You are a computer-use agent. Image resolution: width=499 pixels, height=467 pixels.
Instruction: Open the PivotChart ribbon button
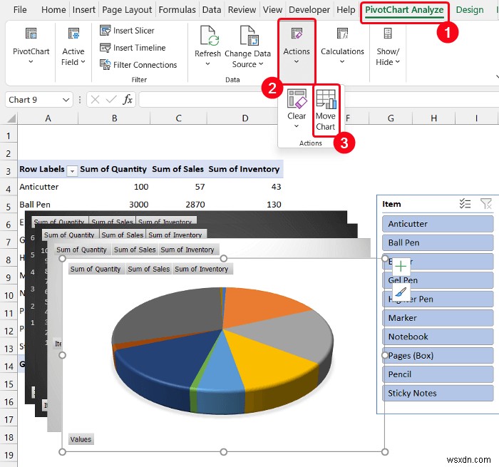click(31, 46)
